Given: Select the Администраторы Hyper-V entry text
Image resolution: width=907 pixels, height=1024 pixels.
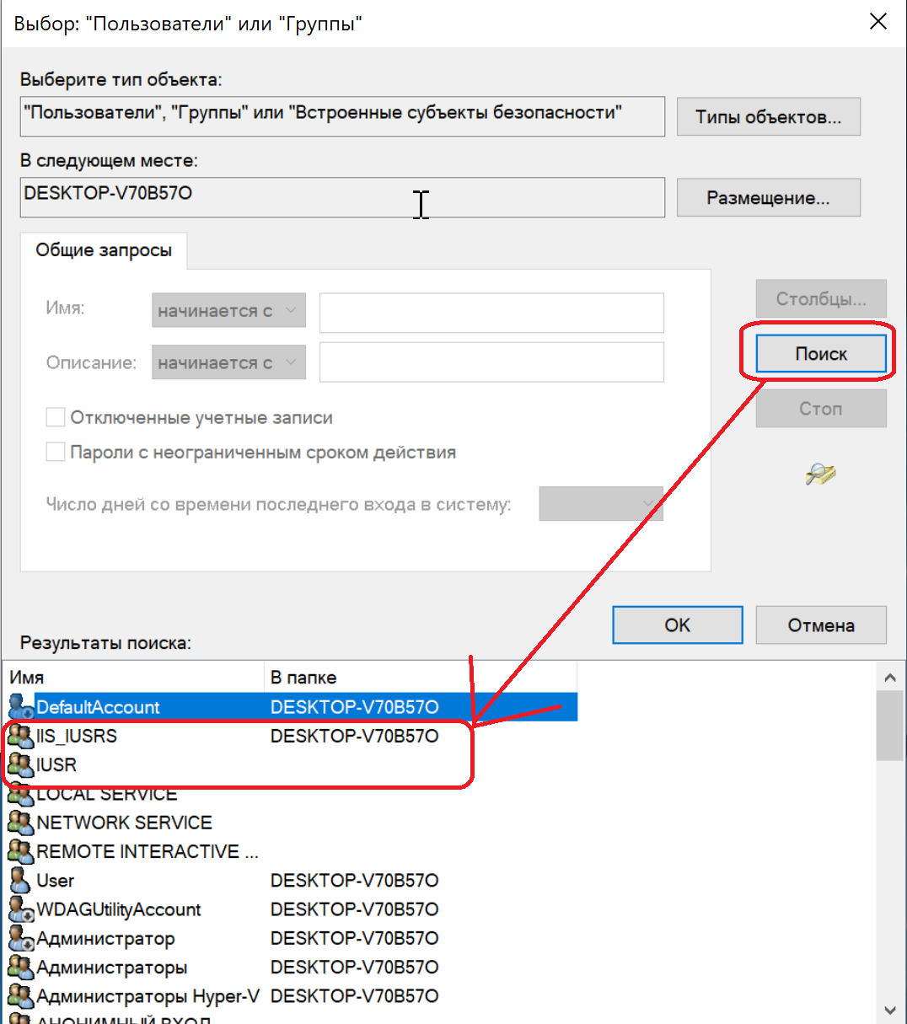Looking at the screenshot, I should tap(148, 996).
